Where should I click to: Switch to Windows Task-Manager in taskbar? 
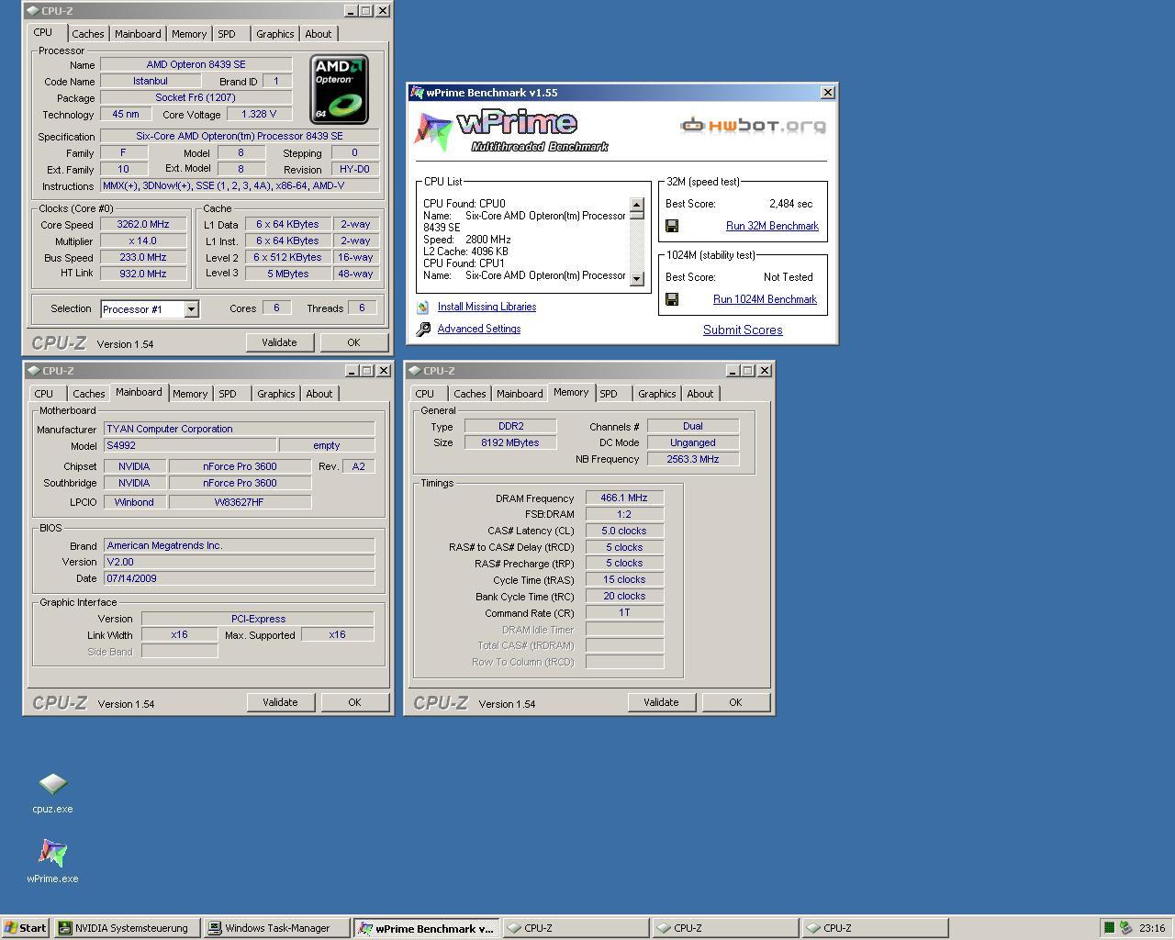(x=277, y=928)
